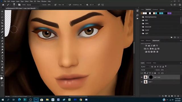Open the File menu
The height and width of the screenshot is (102, 182).
5,1
